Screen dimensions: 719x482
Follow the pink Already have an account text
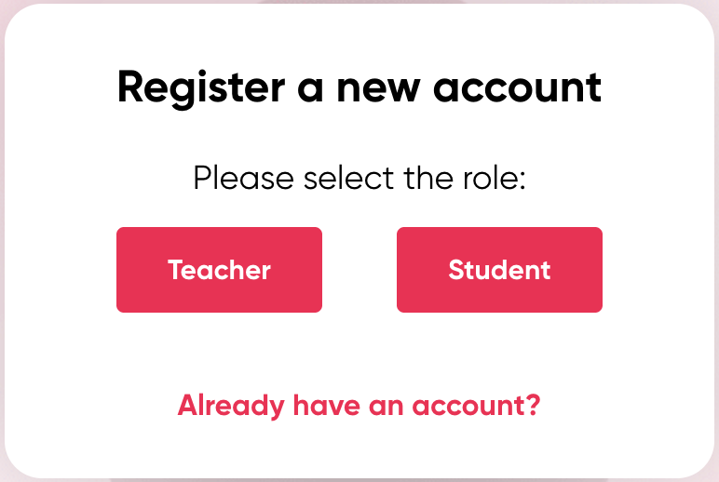tap(359, 406)
